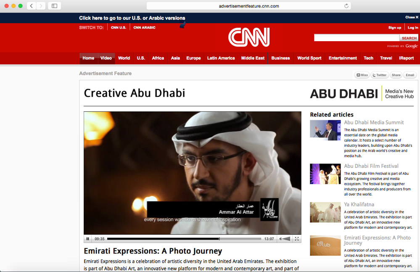Open the World Sport nav tab

point(309,58)
